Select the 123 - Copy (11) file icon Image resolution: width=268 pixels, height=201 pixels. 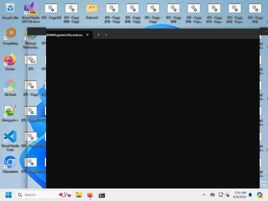click(255, 13)
